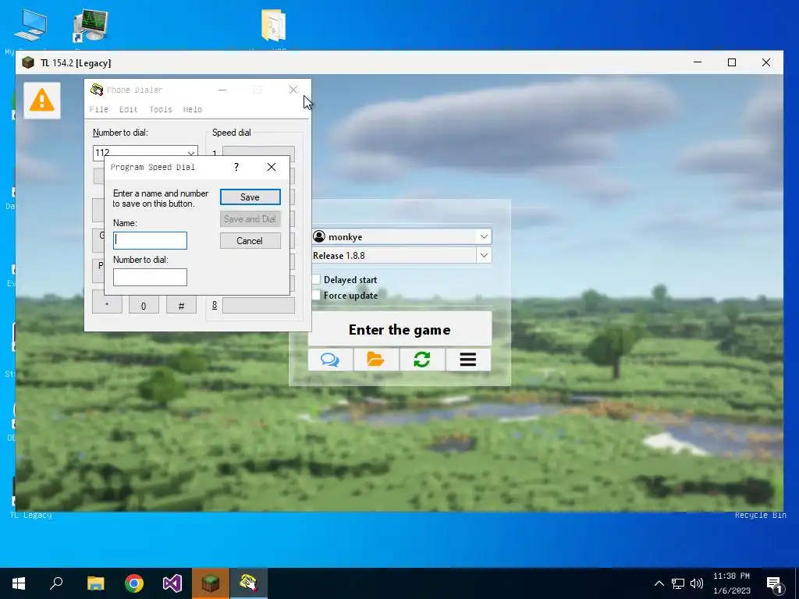The width and height of the screenshot is (799, 599).
Task: Click the TL launcher title bar cube icon
Action: (28, 62)
